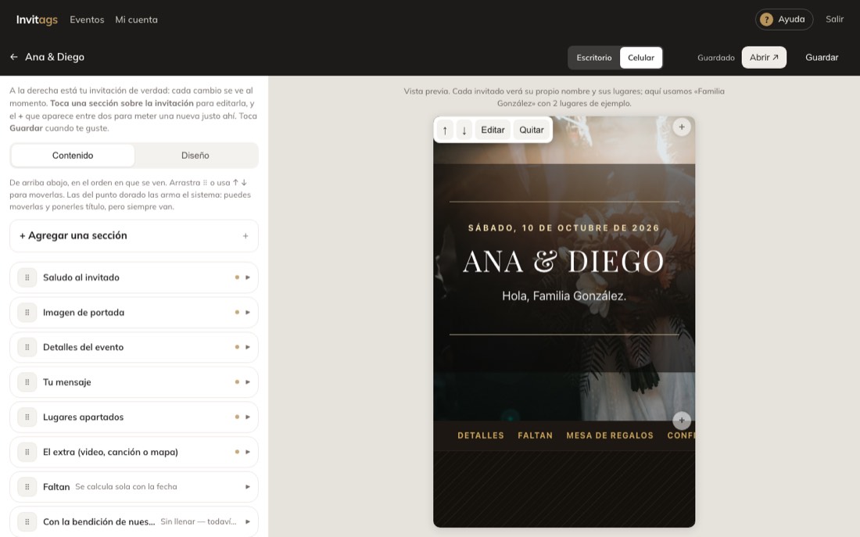
Task: Click the Invitags logo
Action: click(37, 20)
